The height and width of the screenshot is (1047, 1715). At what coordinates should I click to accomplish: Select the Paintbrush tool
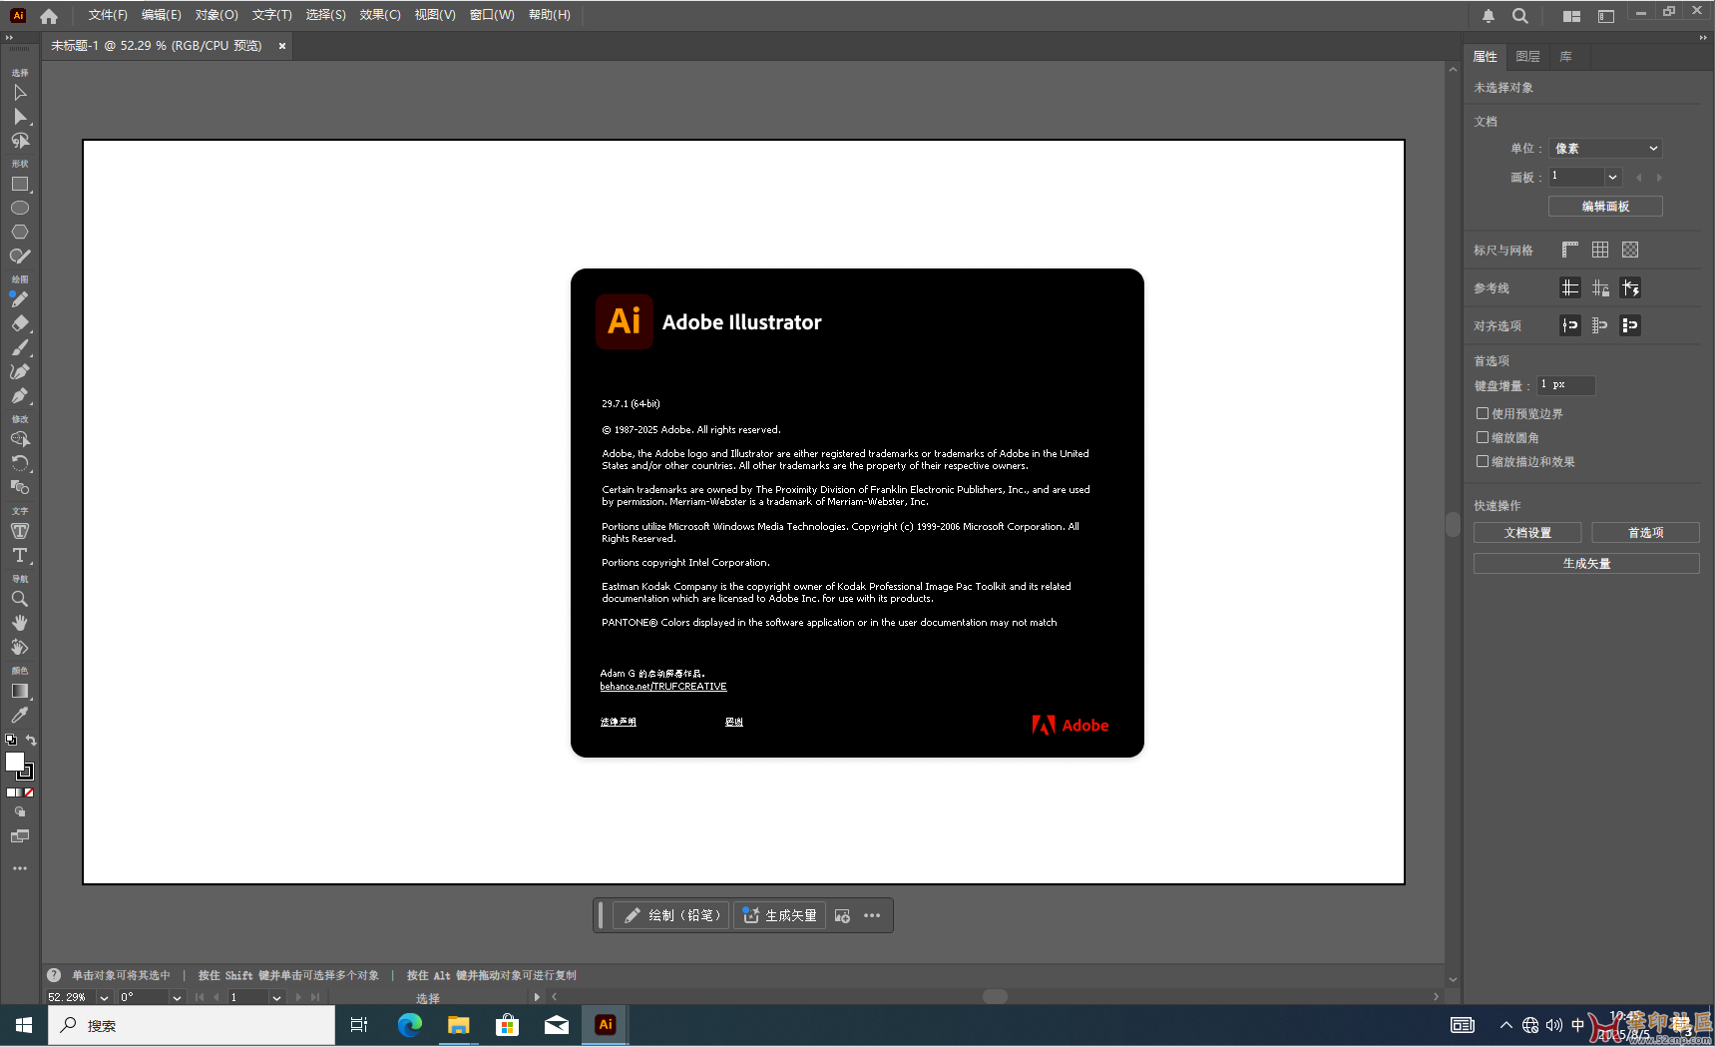pyautogui.click(x=20, y=347)
